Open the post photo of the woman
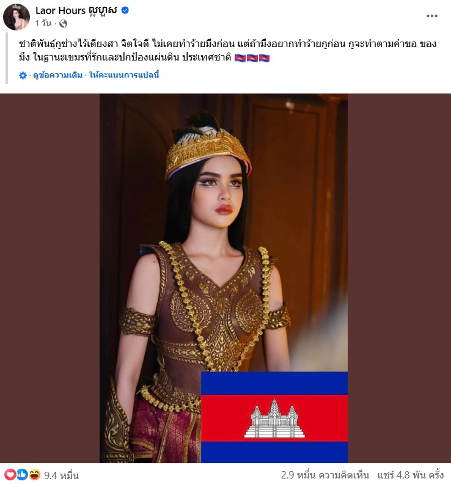The image size is (451, 484). [x=224, y=278]
